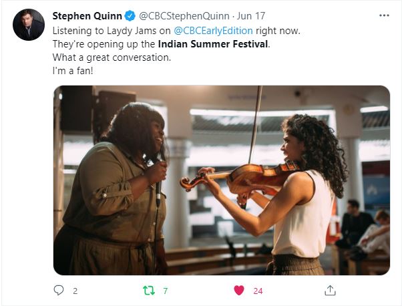402x306 pixels.
Task: Click the like count of 24
Action: (258, 291)
